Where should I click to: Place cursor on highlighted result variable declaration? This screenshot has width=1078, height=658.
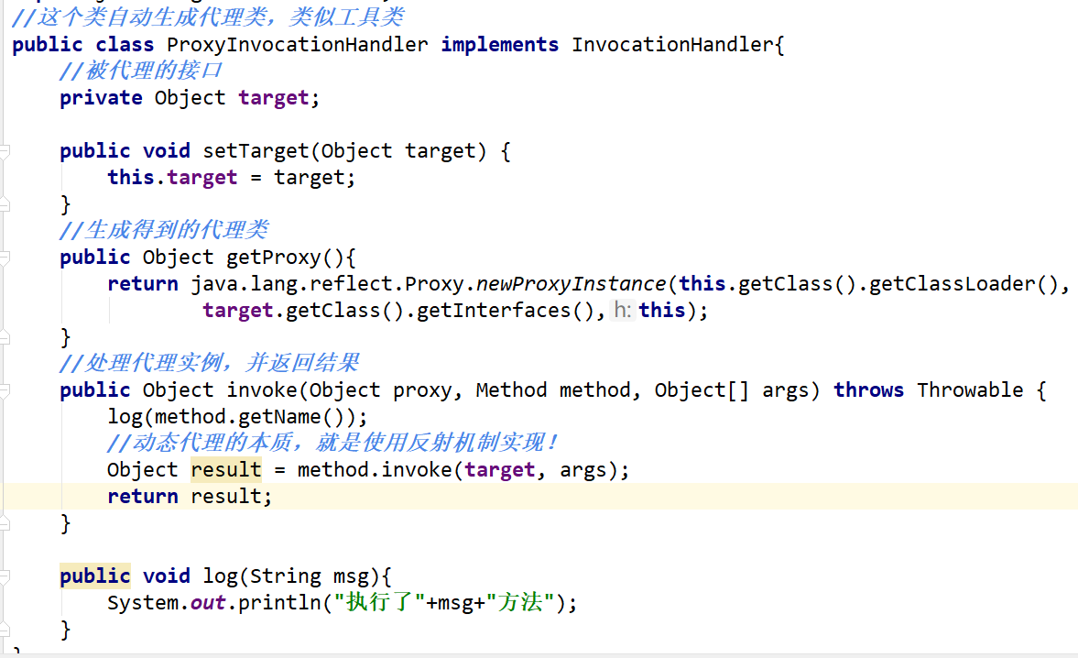[x=225, y=470]
